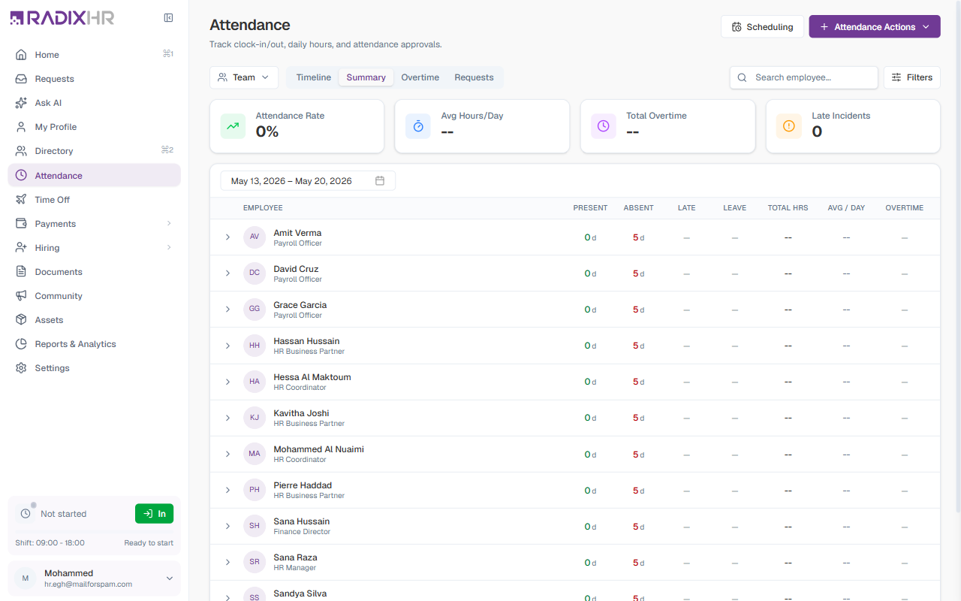Expand Grace Garcia's row
This screenshot has height=601, width=961.
click(227, 310)
